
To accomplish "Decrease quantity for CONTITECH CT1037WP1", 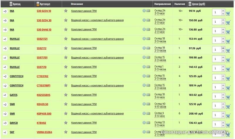I will tap(223, 89).
